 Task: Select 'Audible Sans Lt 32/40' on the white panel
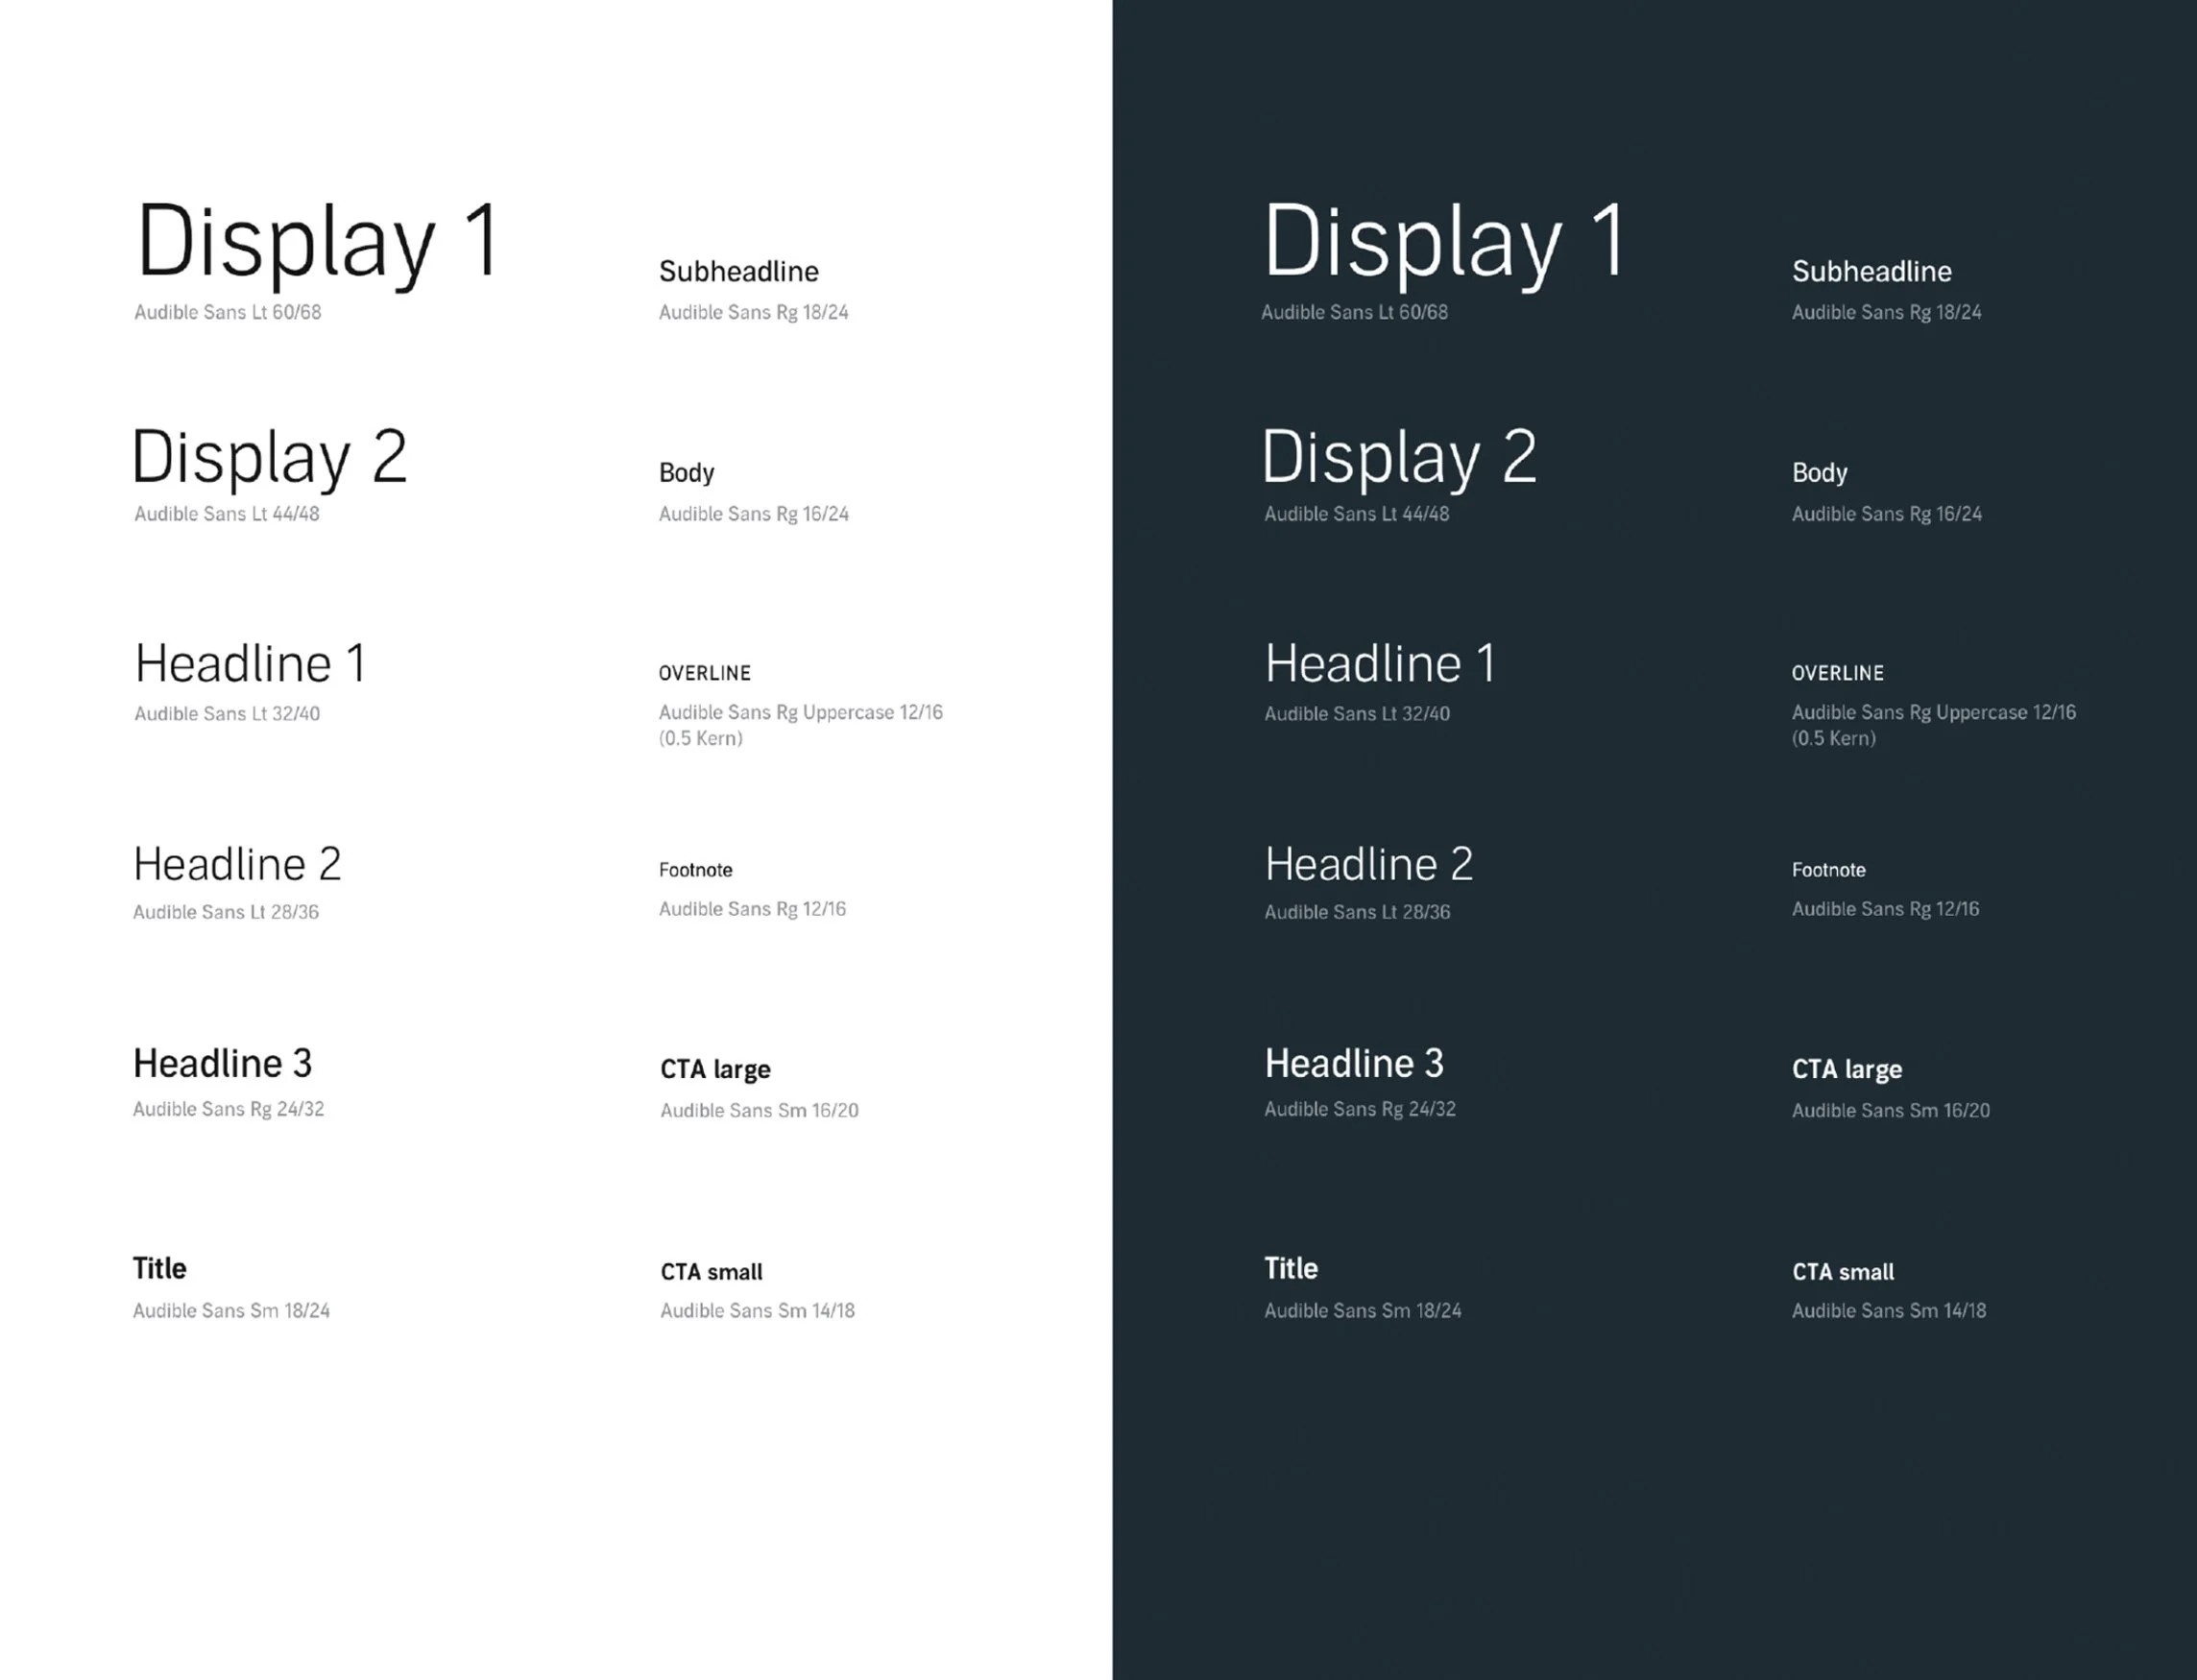click(x=227, y=714)
